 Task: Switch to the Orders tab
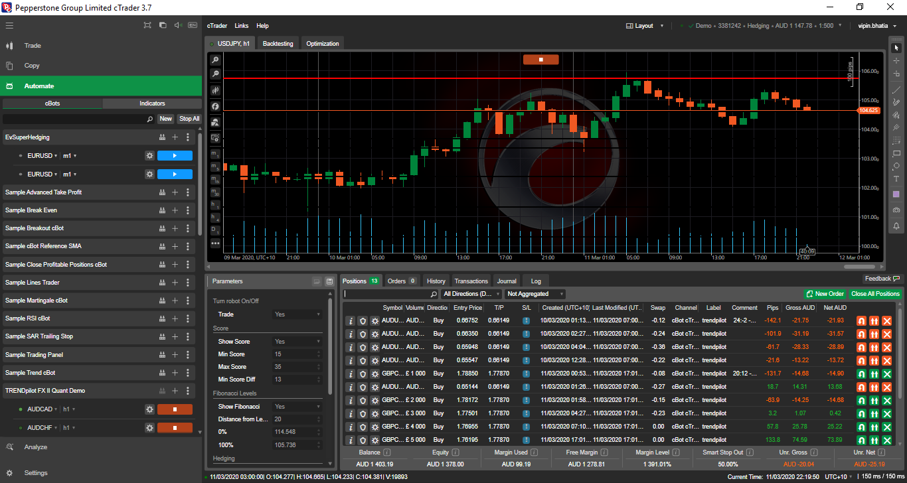[x=402, y=281]
